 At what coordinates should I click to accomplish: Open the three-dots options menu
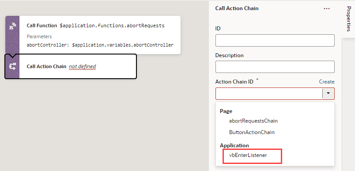pos(326,8)
